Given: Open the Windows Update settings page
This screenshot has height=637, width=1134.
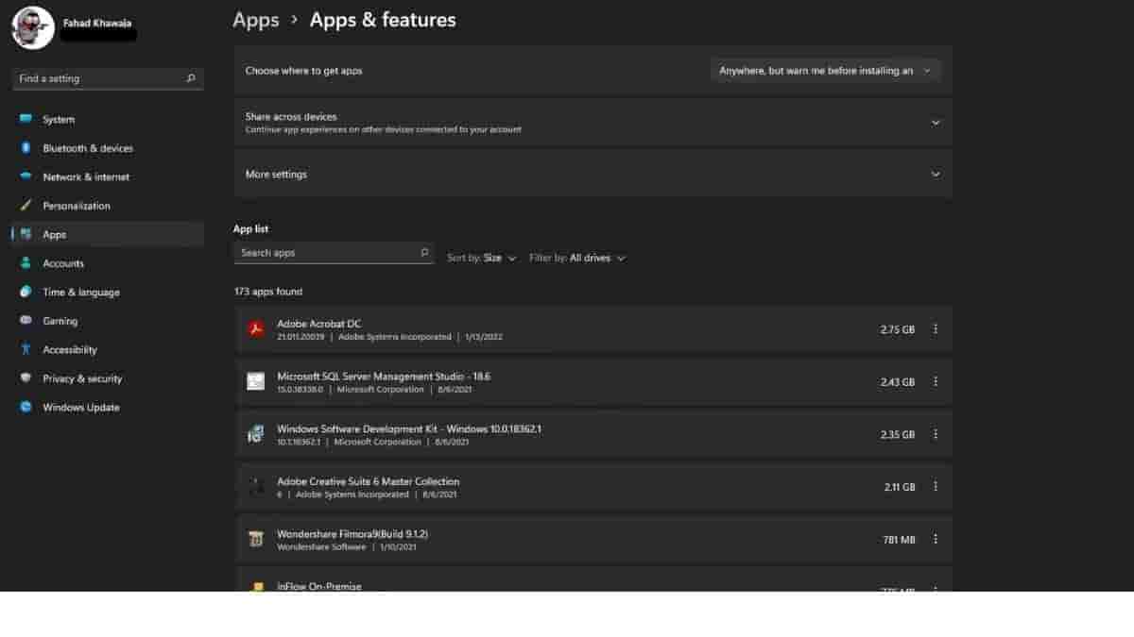Looking at the screenshot, I should (x=80, y=408).
